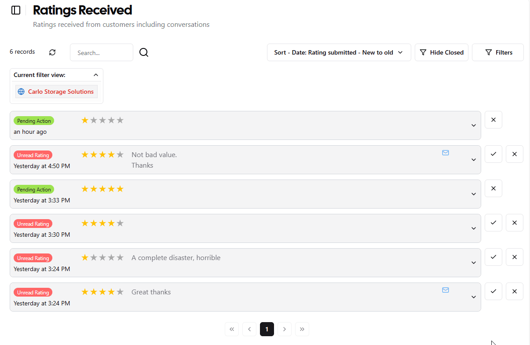This screenshot has width=530, height=345.
Task: Click X button for 'Great thanks' rating
Action: [x=515, y=291]
